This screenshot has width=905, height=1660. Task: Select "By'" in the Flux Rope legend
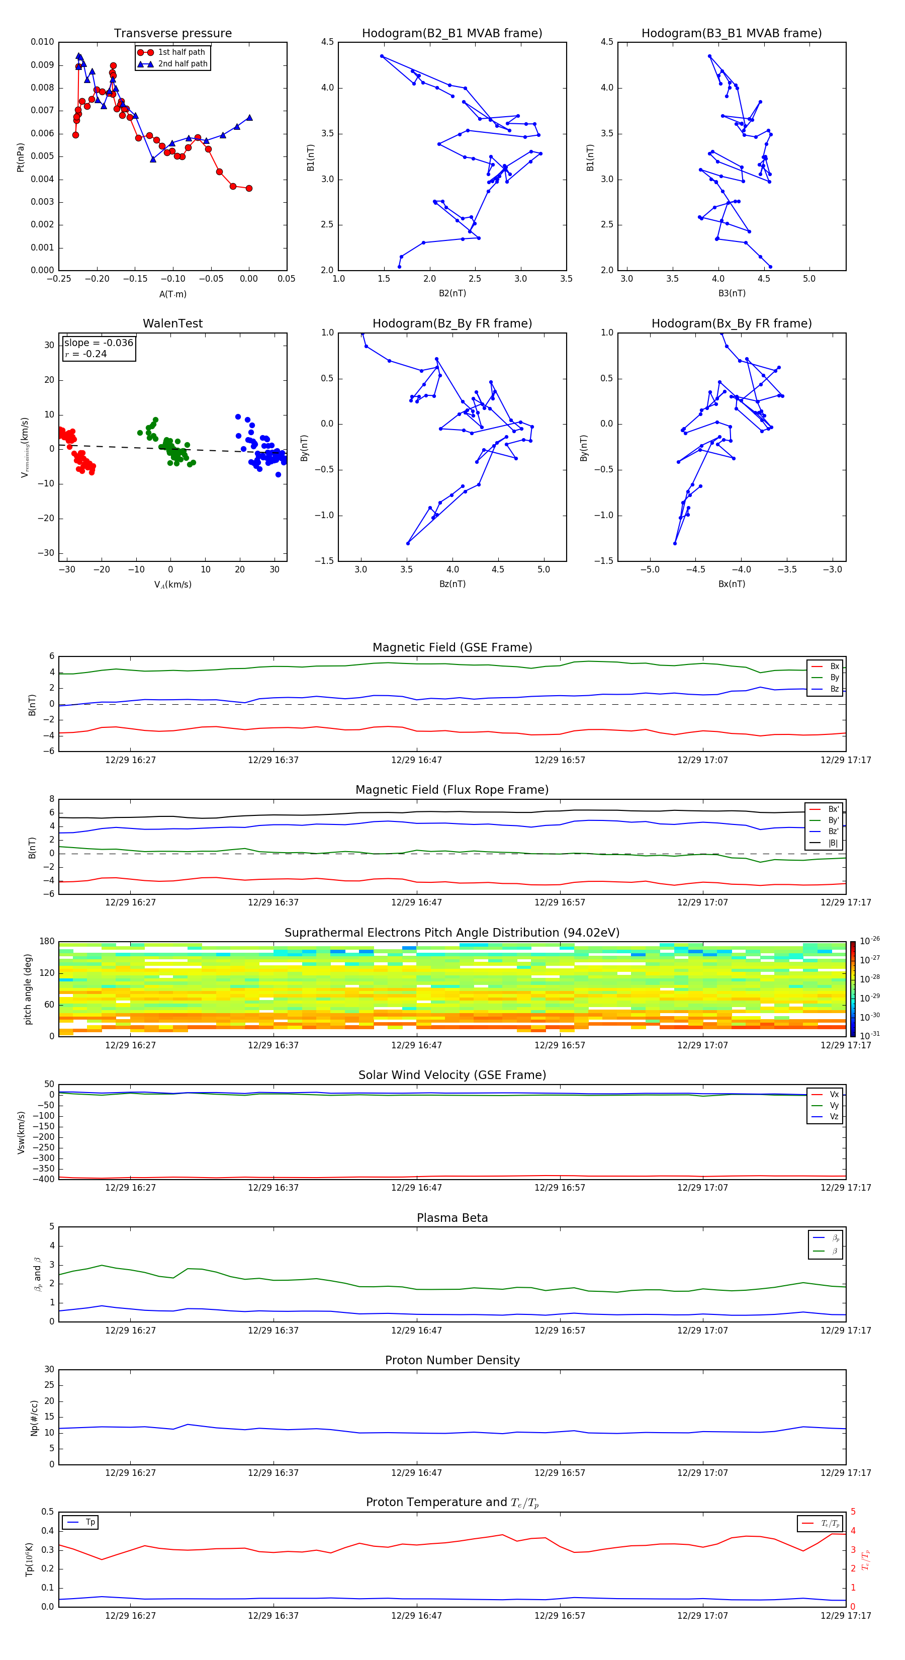point(825,820)
